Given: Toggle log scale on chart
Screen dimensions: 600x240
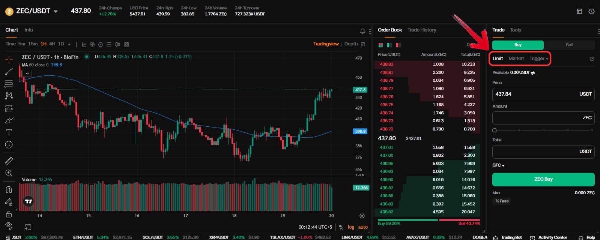Looking at the screenshot, I should [351, 227].
